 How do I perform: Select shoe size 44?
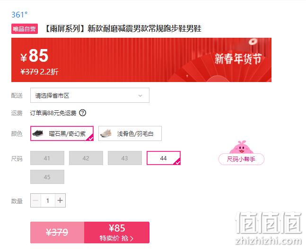(164, 158)
